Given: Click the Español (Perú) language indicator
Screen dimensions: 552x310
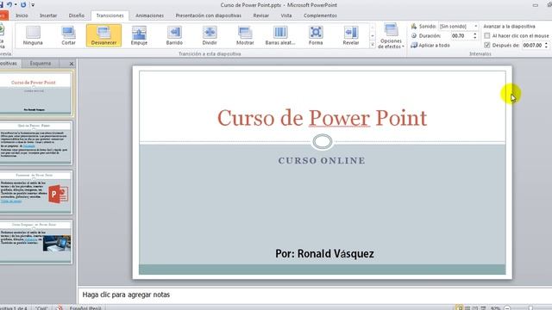Looking at the screenshot, I should pos(85,308).
